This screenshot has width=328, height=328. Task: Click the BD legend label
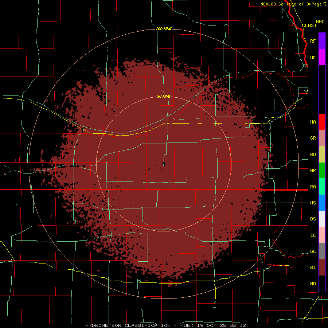tap(313, 155)
